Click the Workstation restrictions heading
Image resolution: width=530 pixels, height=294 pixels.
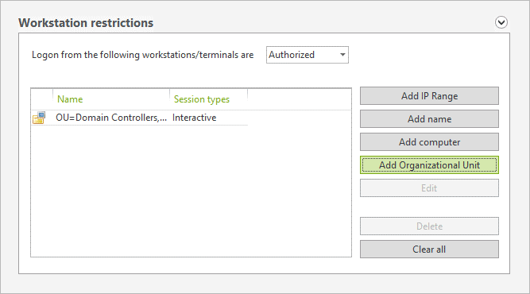(x=86, y=23)
